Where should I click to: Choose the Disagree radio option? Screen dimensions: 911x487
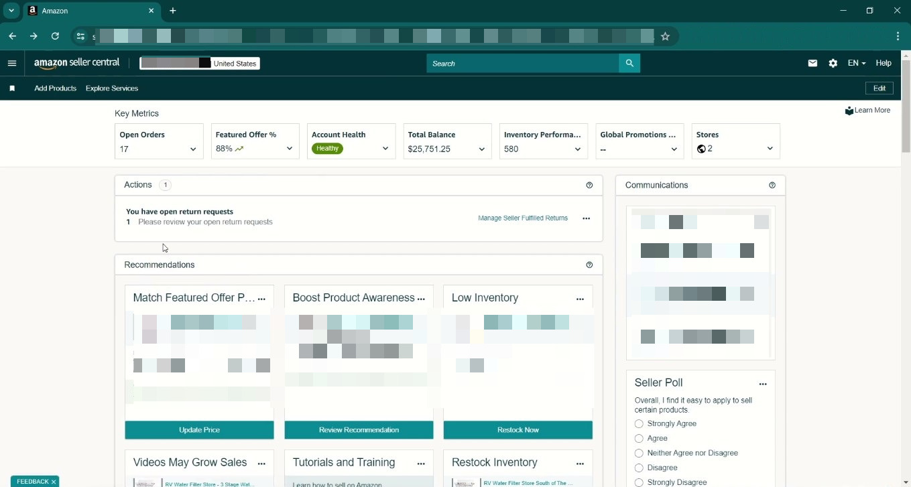click(639, 468)
